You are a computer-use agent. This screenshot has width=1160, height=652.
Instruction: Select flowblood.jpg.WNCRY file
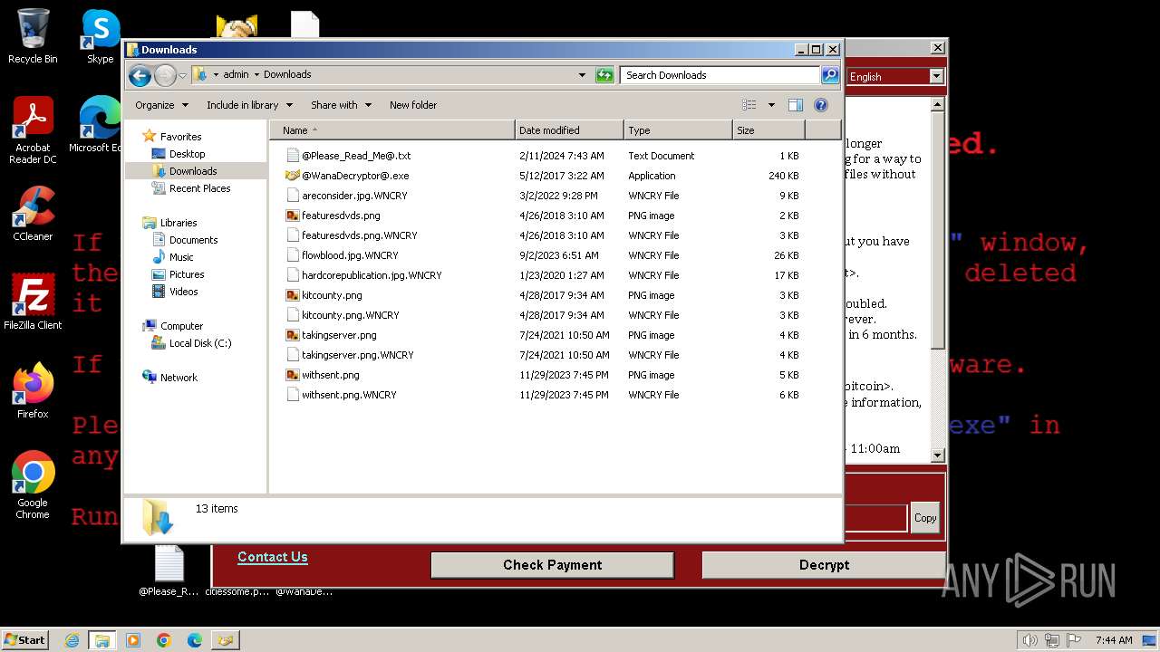click(x=350, y=255)
